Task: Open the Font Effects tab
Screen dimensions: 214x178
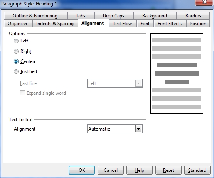Action: pos(170,24)
